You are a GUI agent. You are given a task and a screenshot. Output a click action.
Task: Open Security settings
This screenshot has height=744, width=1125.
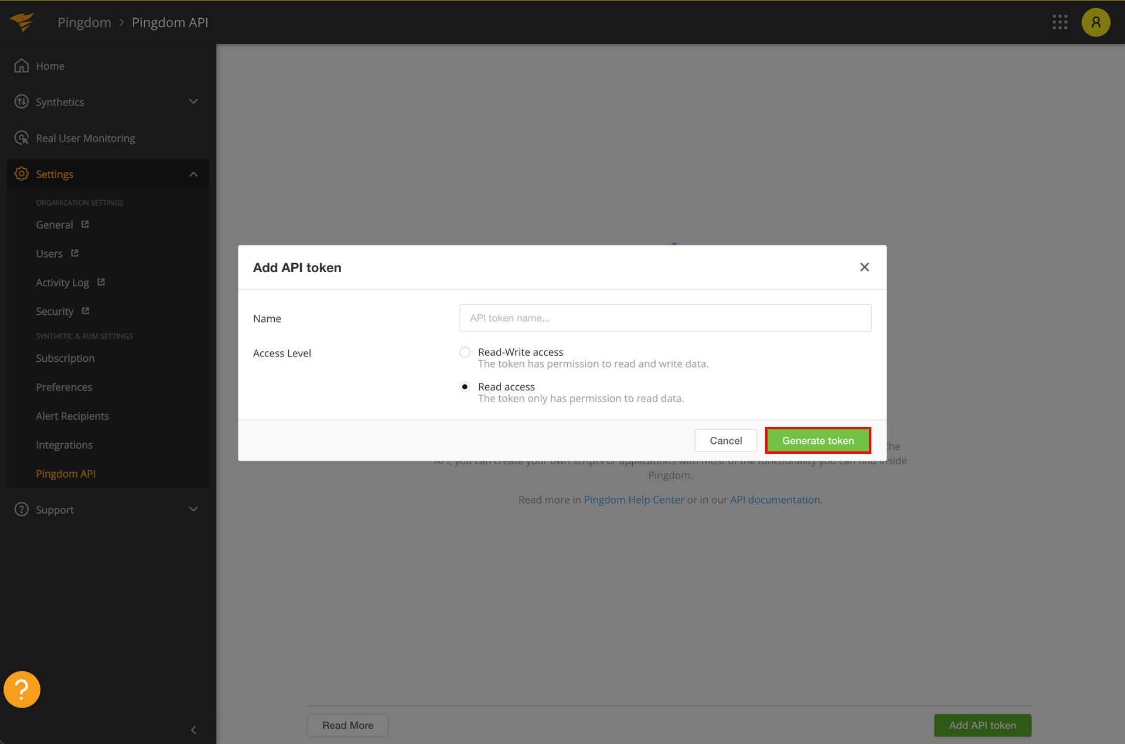coord(54,311)
